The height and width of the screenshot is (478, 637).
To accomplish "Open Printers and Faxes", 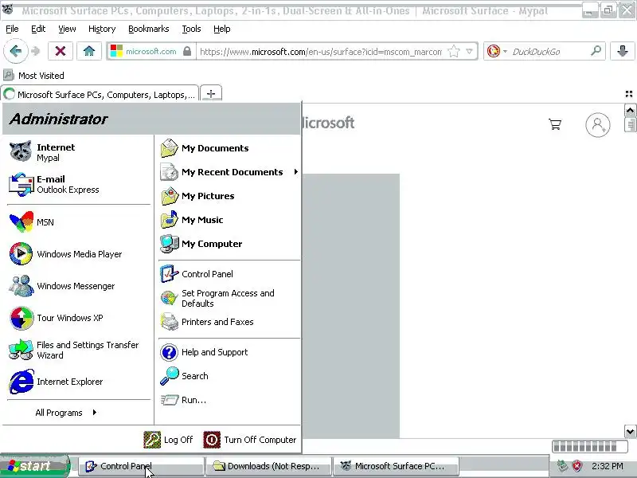I will point(229,322).
